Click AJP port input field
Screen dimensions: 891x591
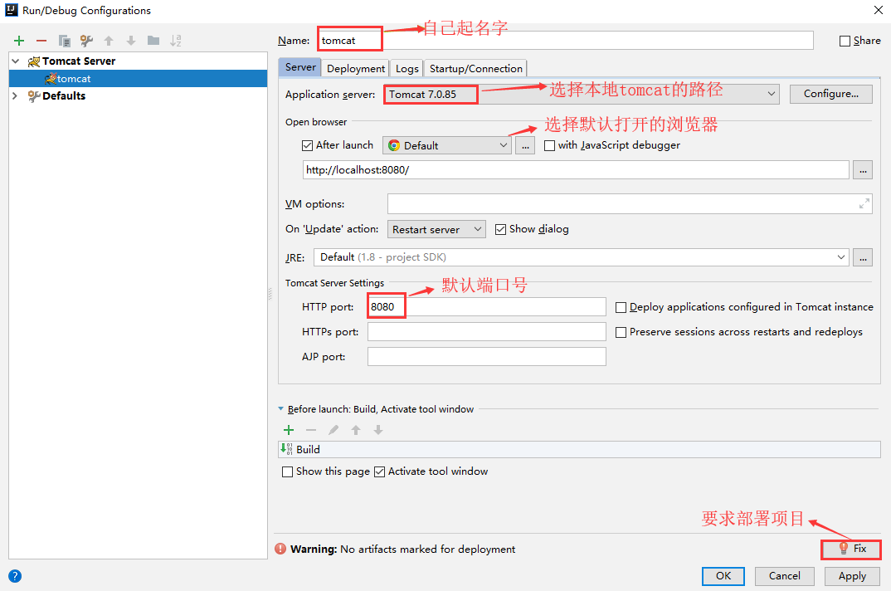coord(486,357)
